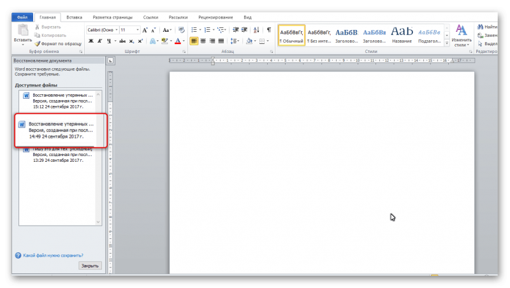Click the recovery list scroll down arrow
510x288 pixels.
tap(98, 222)
